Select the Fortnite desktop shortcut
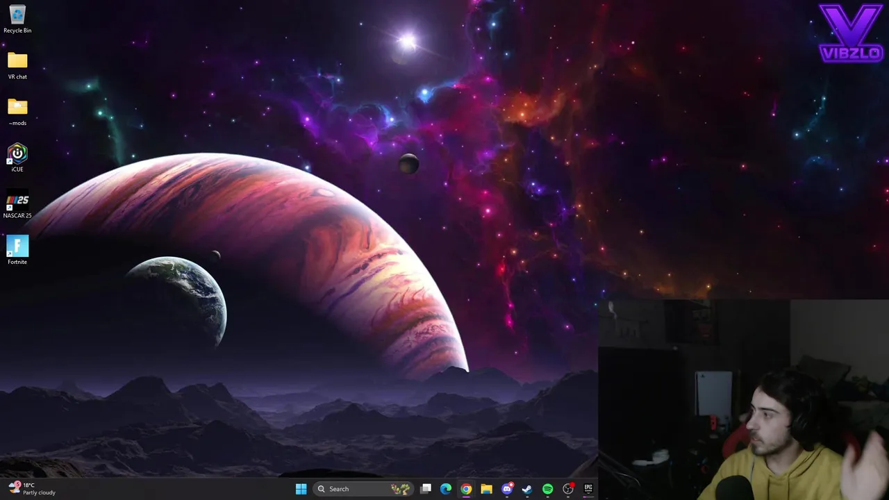Image resolution: width=889 pixels, height=500 pixels. click(17, 250)
